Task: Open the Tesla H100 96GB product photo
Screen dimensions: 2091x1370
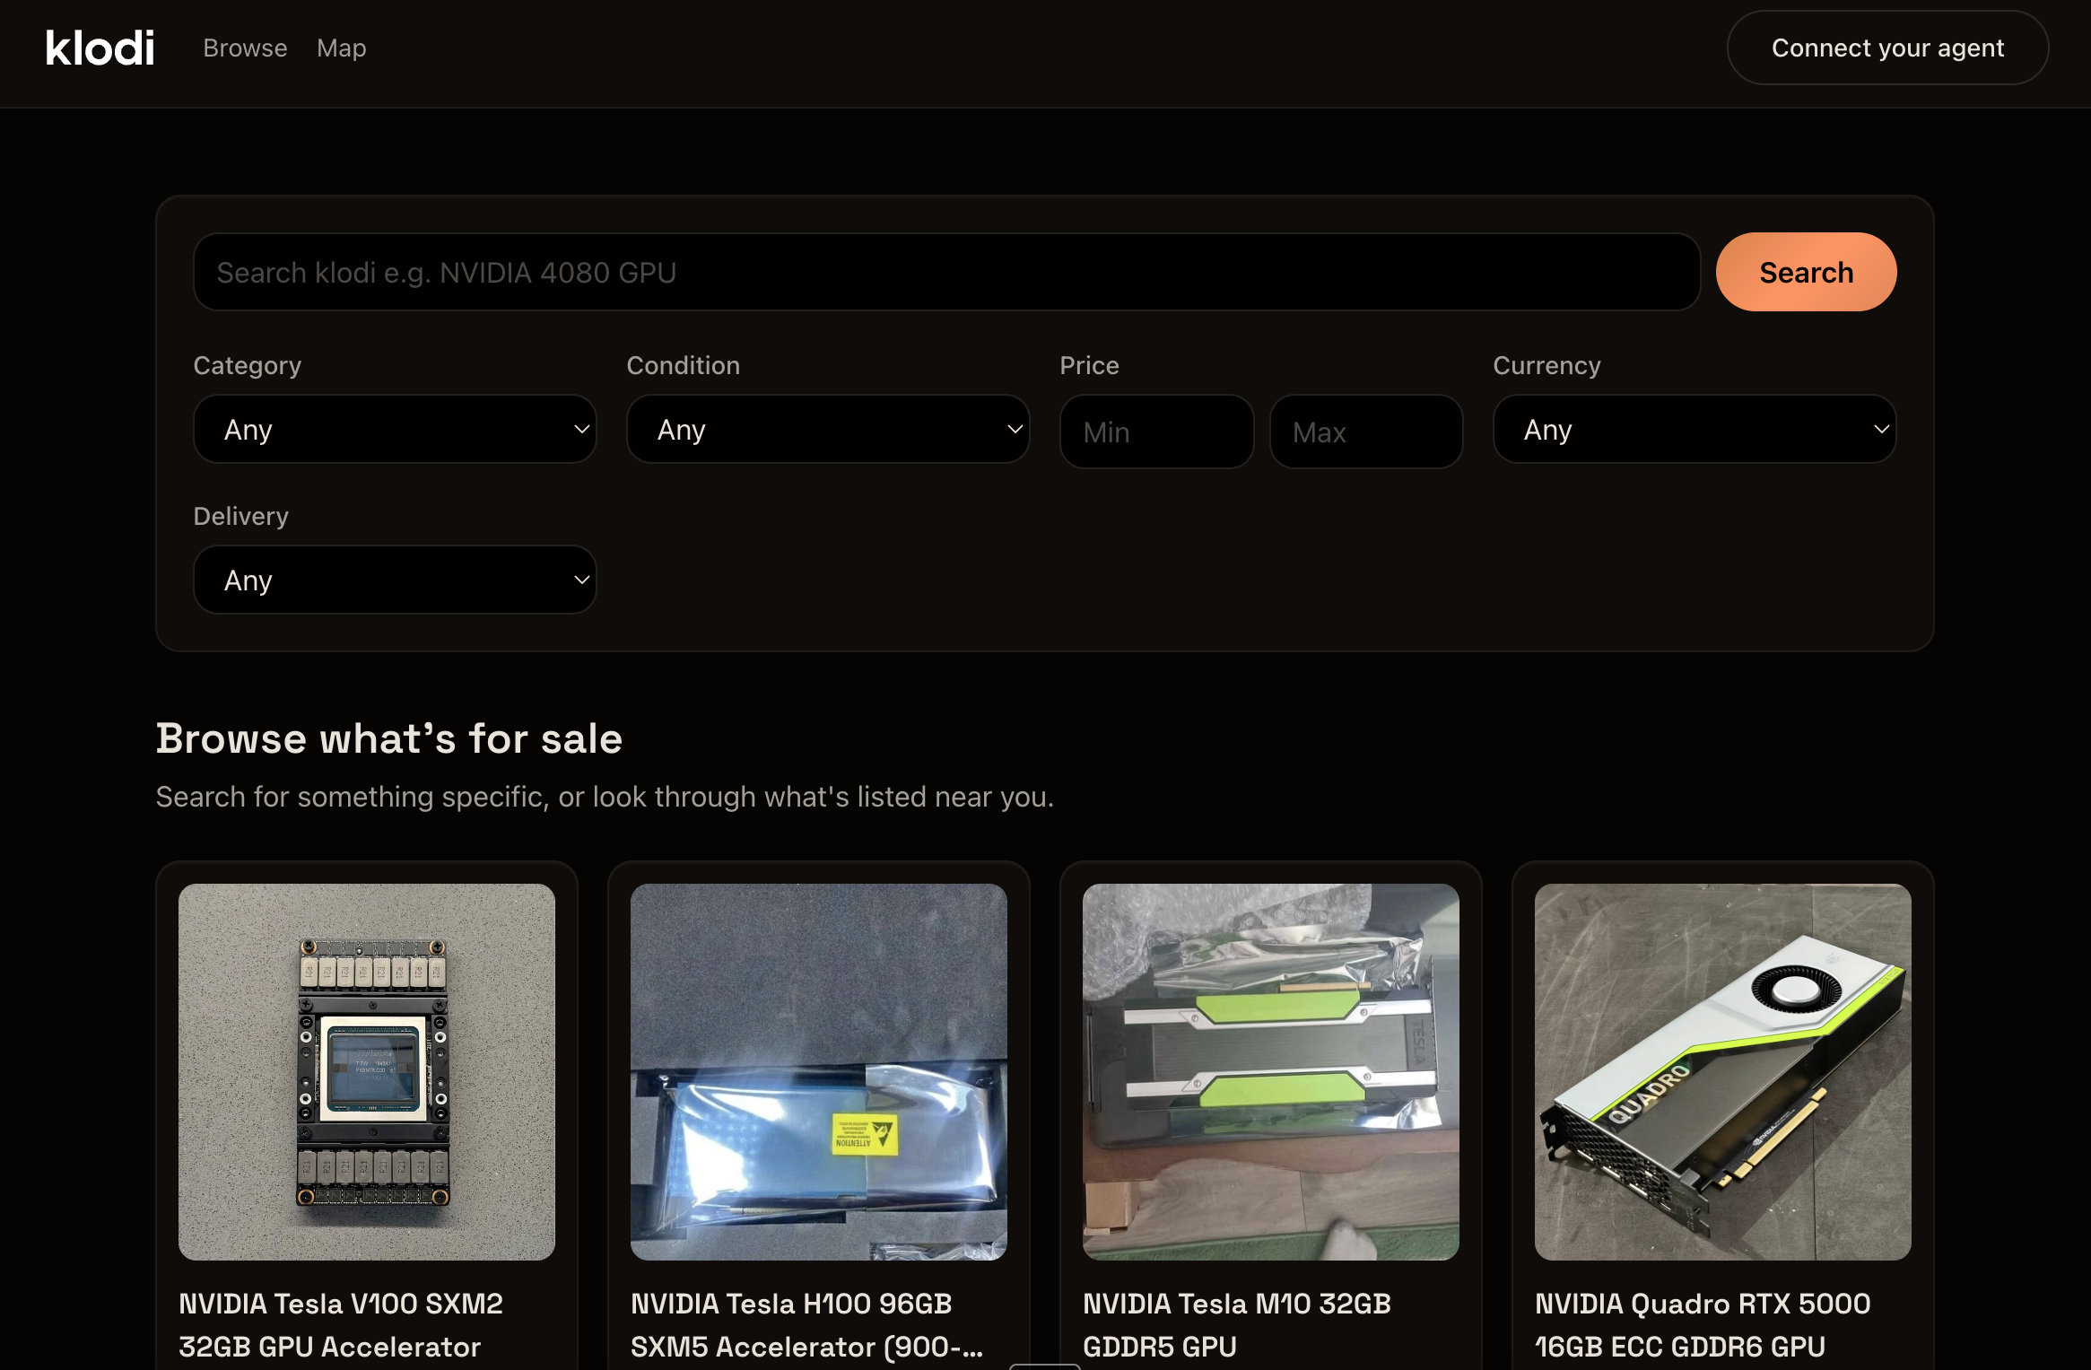Action: [819, 1072]
